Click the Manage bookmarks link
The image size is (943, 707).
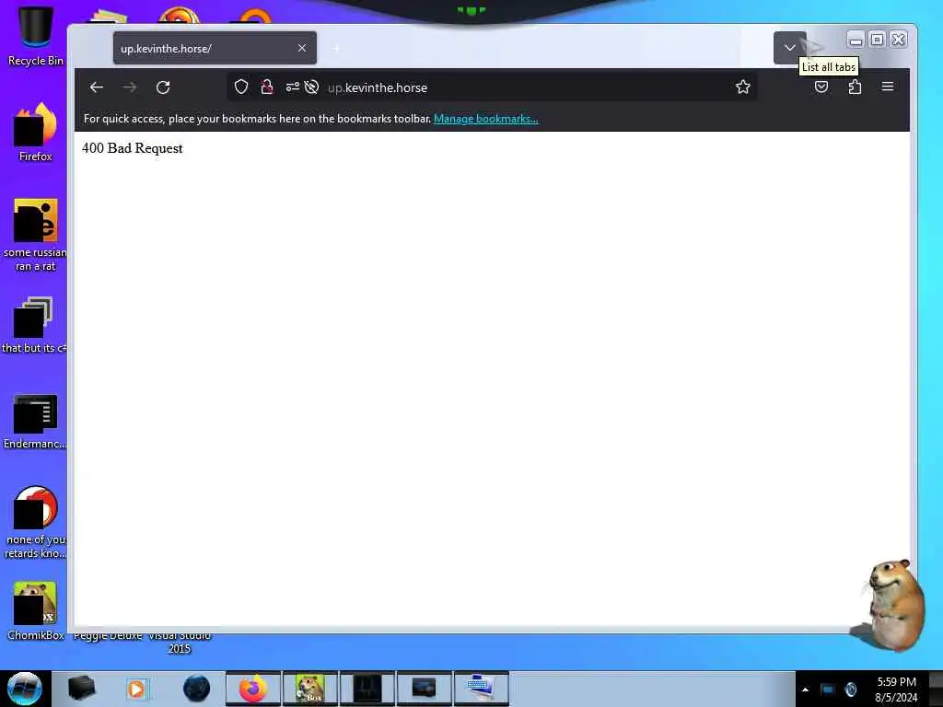tap(486, 119)
